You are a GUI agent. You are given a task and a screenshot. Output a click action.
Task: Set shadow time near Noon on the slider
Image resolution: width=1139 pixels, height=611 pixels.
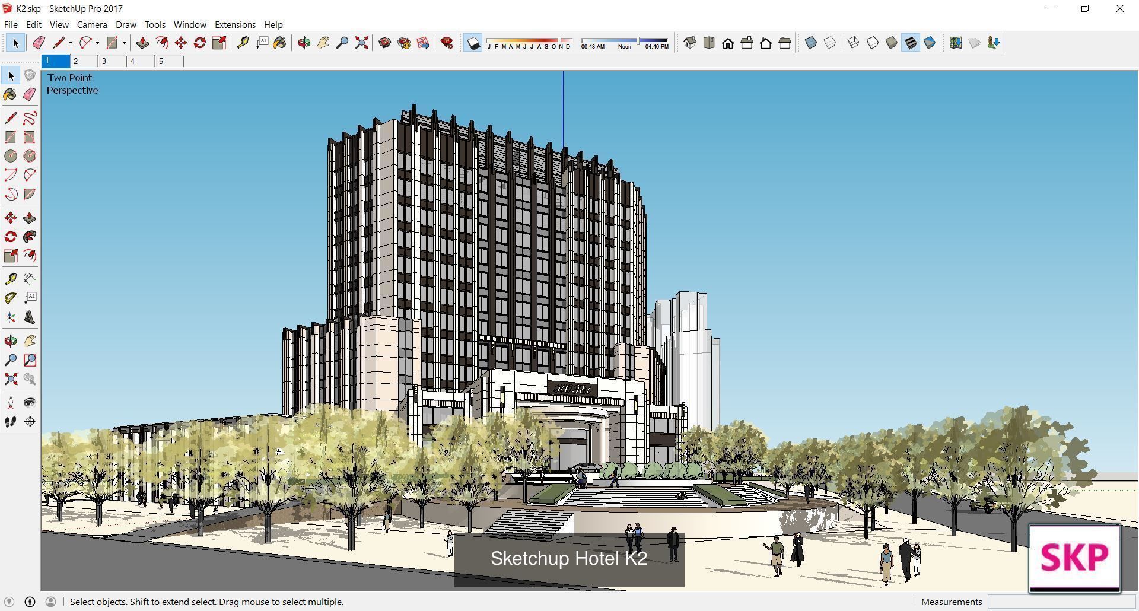point(625,41)
